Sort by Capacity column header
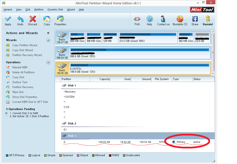The width and height of the screenshot is (237, 164). pyautogui.click(x=100, y=79)
